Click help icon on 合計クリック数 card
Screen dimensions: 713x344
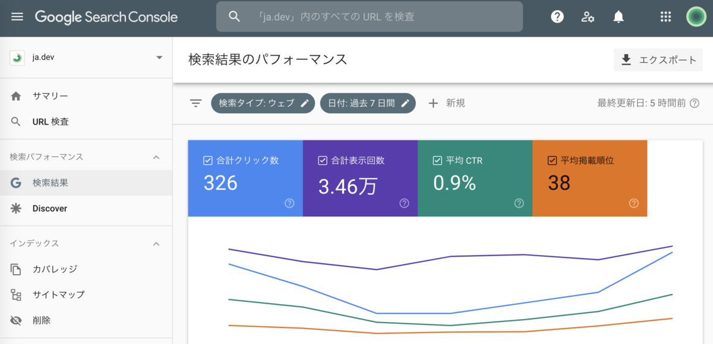click(289, 203)
